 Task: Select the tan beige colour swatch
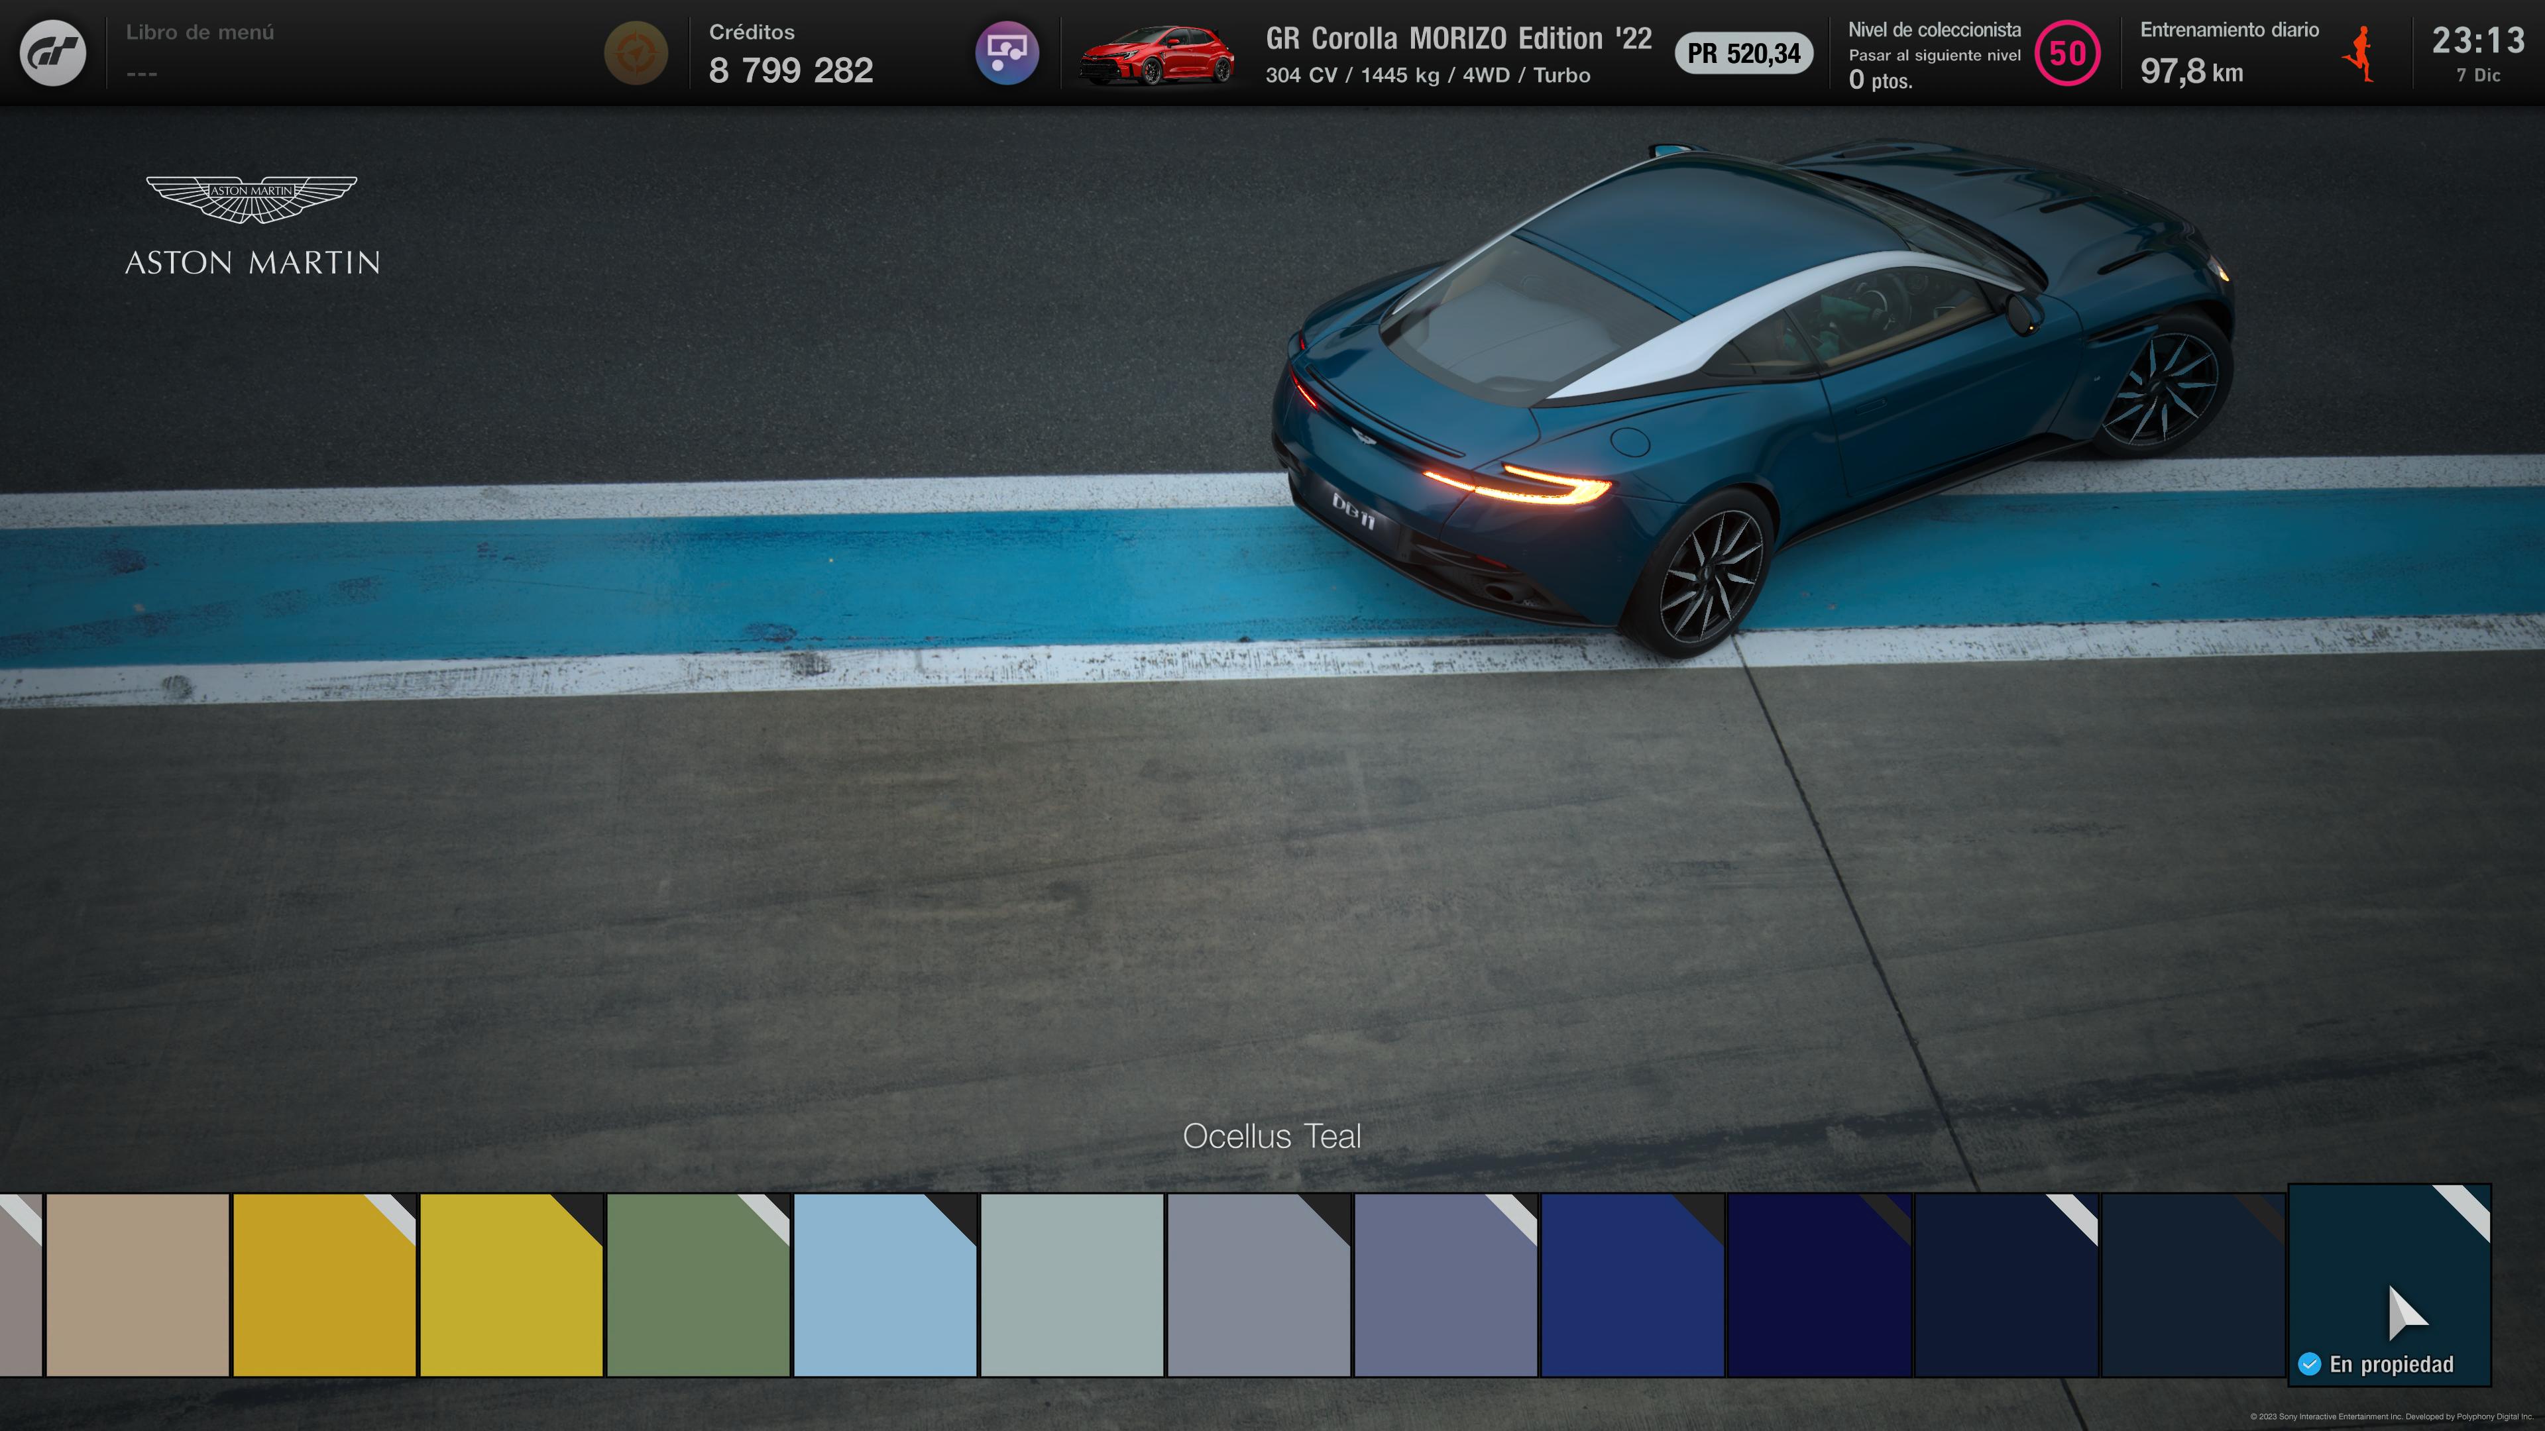click(x=137, y=1285)
